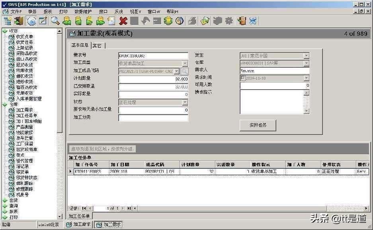Screen dimensions: 373x230
Task: Select the bottom 加工任务单 tab
Action: 79,216
